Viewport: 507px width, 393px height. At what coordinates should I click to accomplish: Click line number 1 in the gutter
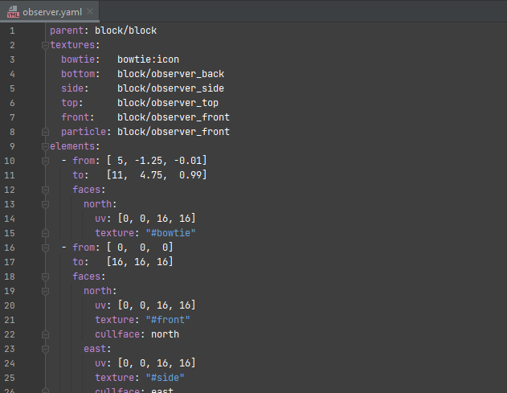point(12,31)
